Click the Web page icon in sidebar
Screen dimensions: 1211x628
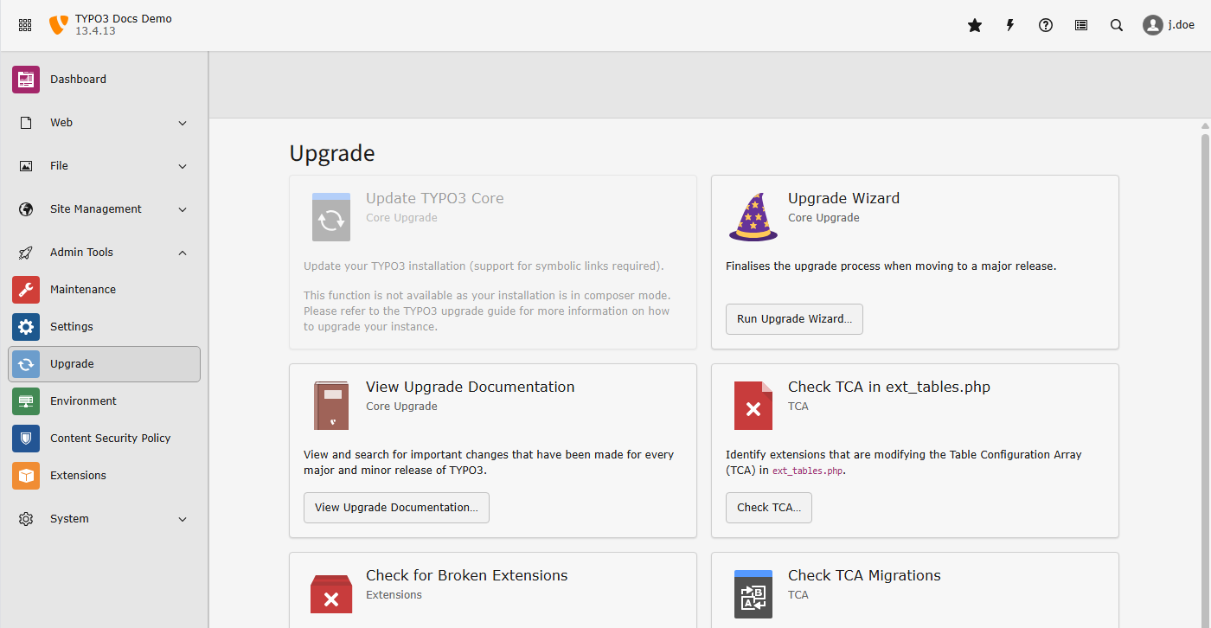click(x=26, y=123)
